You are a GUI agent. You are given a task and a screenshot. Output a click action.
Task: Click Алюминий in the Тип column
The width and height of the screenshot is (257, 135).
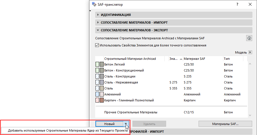[232, 94]
